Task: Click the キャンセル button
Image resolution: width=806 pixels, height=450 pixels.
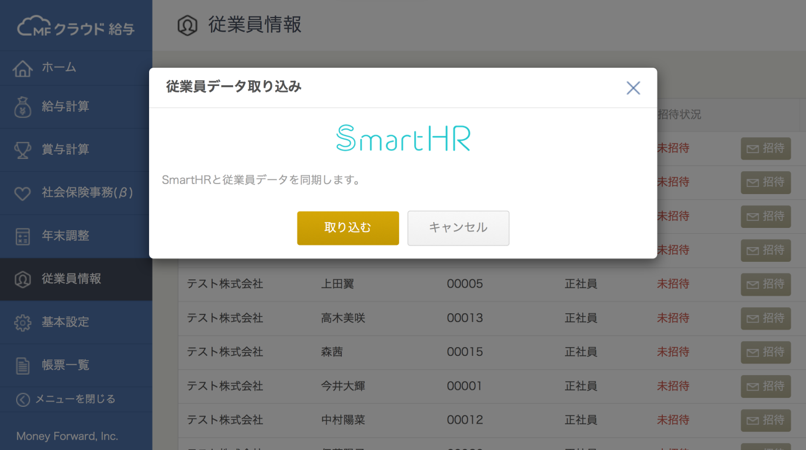Action: point(458,228)
